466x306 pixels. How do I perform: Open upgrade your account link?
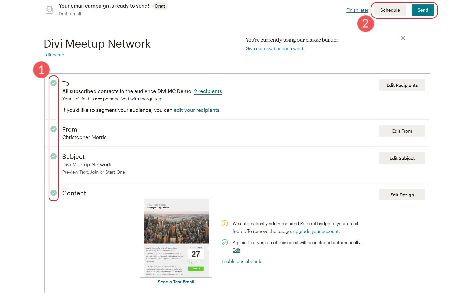316,231
